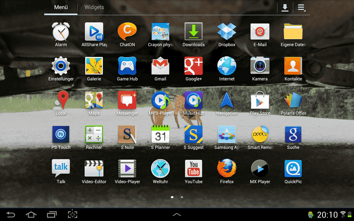Open Eigene Dateien file manager

click(293, 35)
